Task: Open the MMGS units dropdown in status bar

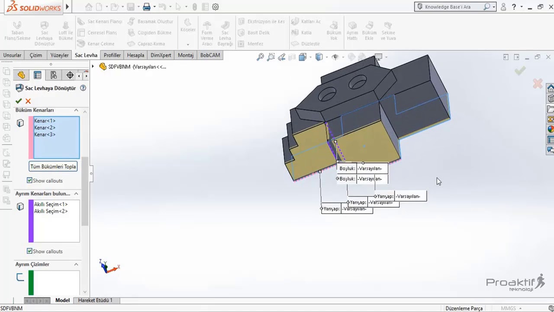Action: pyautogui.click(x=521, y=309)
